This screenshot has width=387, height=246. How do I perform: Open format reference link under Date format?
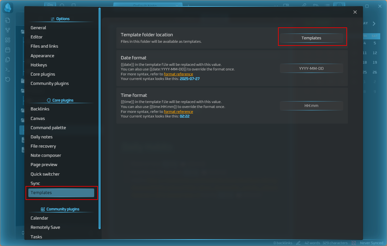click(178, 74)
